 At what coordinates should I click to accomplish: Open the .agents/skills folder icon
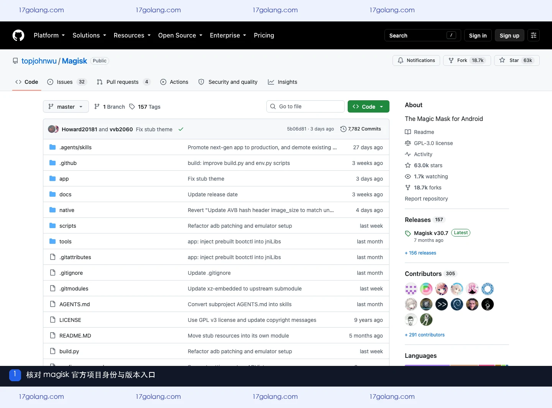coord(53,147)
